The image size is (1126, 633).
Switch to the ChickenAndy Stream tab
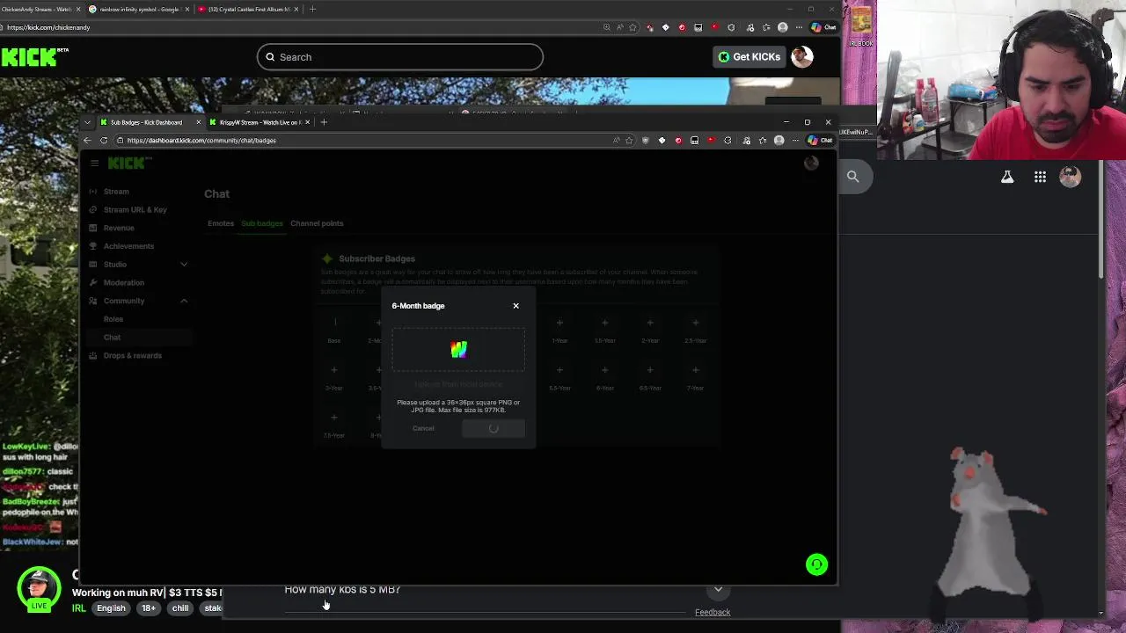coord(40,9)
